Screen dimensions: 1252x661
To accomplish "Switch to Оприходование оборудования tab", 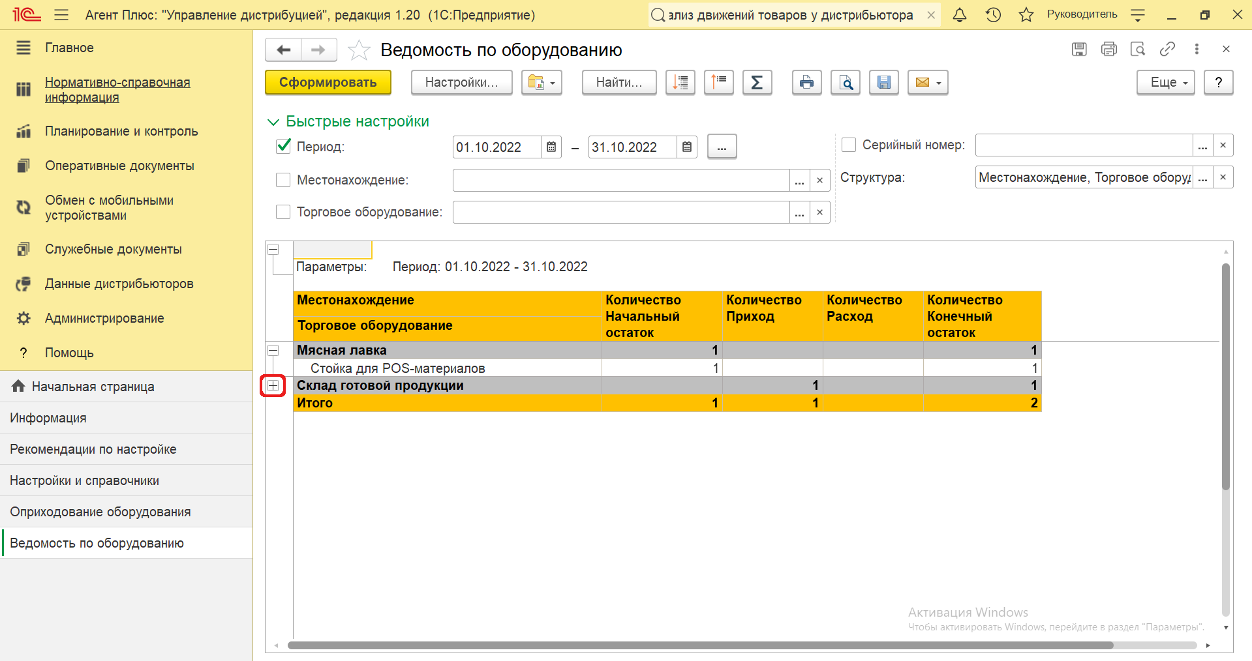I will point(126,512).
